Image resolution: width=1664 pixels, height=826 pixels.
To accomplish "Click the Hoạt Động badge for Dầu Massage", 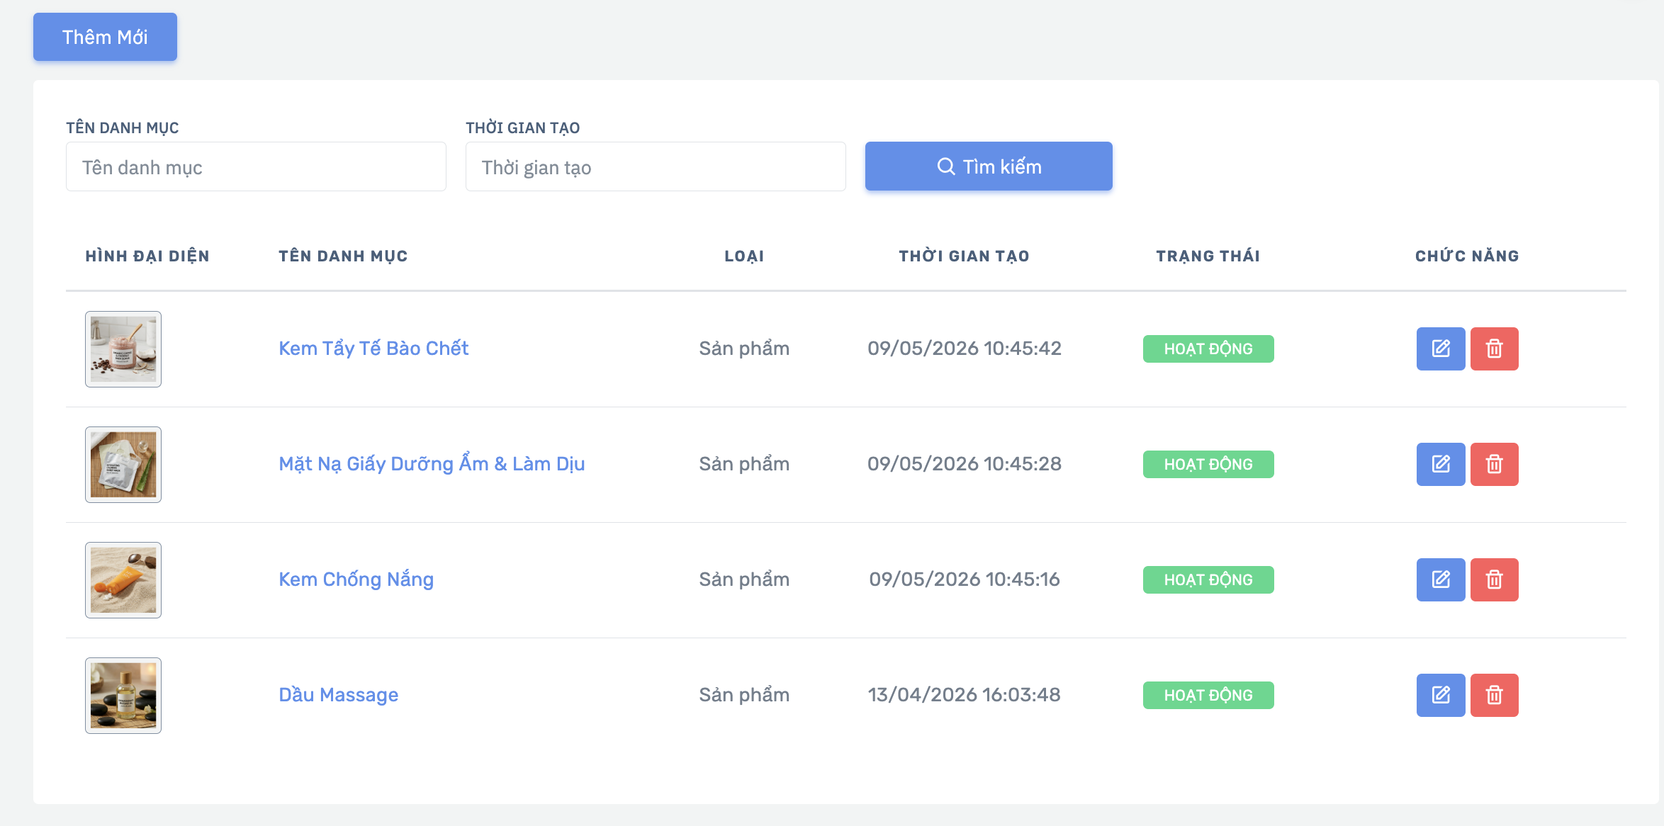I will coord(1208,695).
